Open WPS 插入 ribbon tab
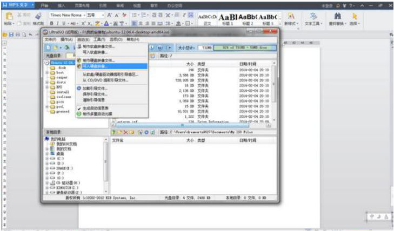This screenshot has height=231, width=394. (61, 5)
